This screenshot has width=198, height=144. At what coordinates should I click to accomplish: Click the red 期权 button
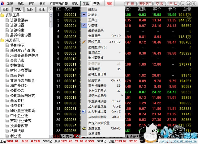coord(110,4)
